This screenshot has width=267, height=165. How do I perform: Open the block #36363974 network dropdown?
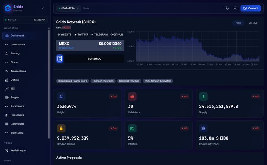tap(68, 8)
